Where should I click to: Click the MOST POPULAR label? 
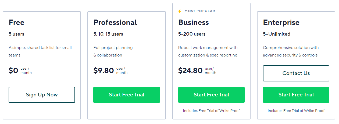200,11
